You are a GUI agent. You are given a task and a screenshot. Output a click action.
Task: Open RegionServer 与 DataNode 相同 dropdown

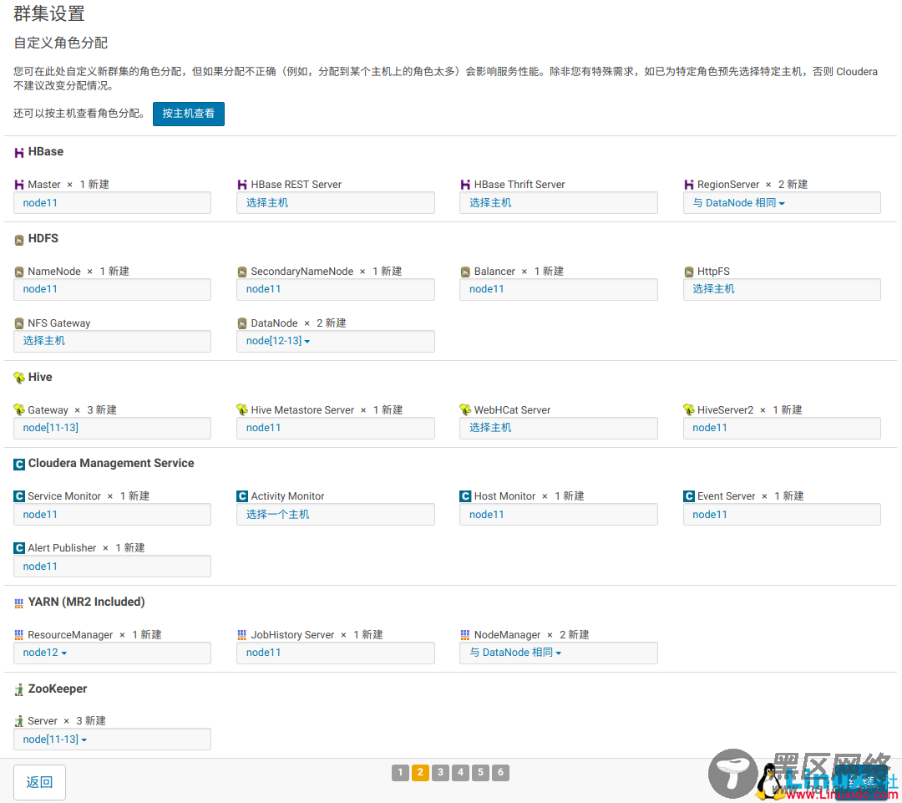[x=738, y=202]
